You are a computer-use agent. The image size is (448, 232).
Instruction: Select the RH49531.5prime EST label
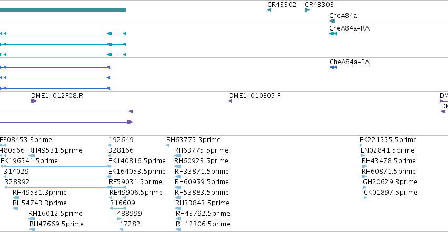pos(55,150)
